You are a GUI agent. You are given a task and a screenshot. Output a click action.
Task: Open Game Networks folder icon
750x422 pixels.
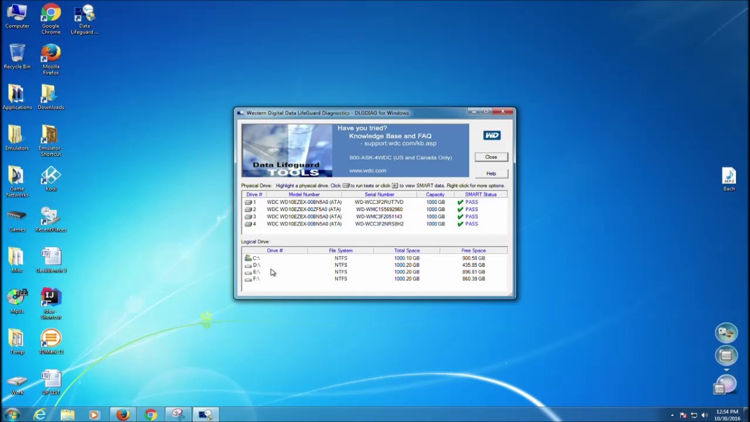pyautogui.click(x=17, y=182)
